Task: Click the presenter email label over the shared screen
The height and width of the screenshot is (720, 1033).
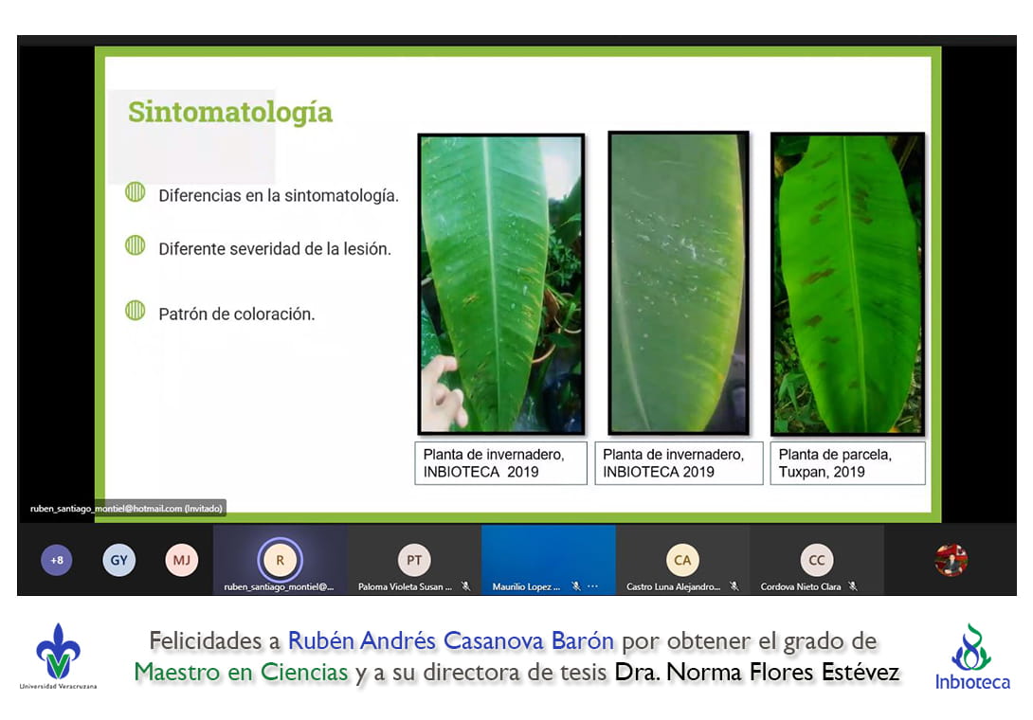Action: click(126, 509)
